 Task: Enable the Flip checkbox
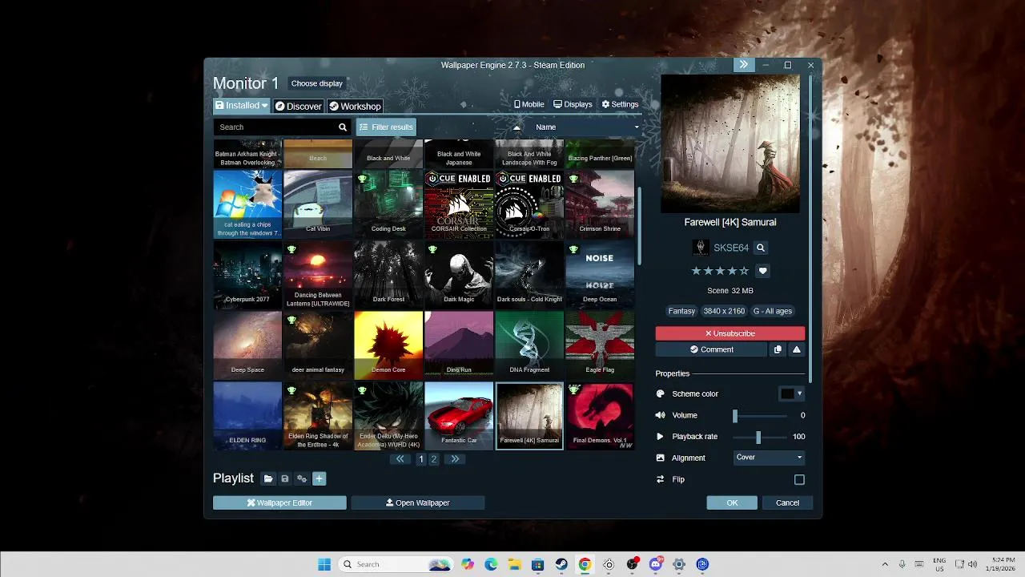click(799, 479)
